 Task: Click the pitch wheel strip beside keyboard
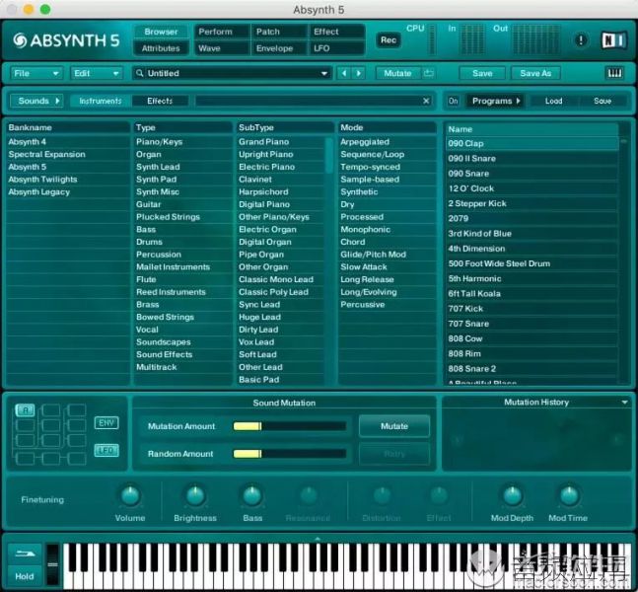[53, 564]
